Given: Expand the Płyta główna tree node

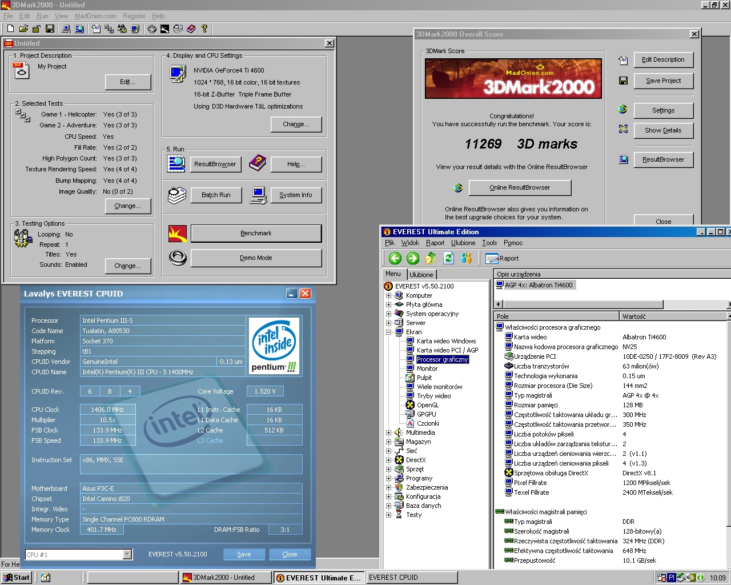Looking at the screenshot, I should point(388,304).
